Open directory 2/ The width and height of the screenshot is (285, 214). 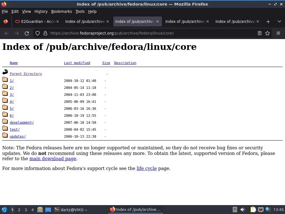pyautogui.click(x=12, y=88)
